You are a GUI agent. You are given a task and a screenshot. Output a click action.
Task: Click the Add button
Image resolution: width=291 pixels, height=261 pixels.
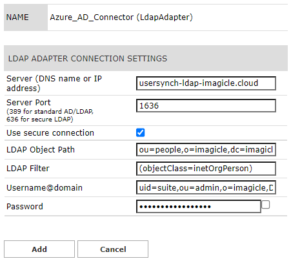click(x=39, y=249)
